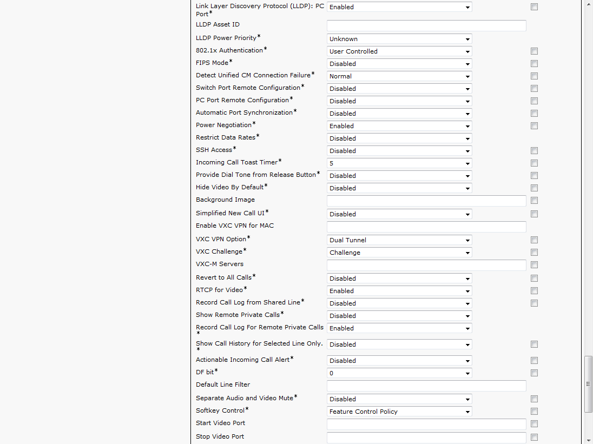
Task: Tick the Softkey Control row checkbox
Action: pos(534,412)
